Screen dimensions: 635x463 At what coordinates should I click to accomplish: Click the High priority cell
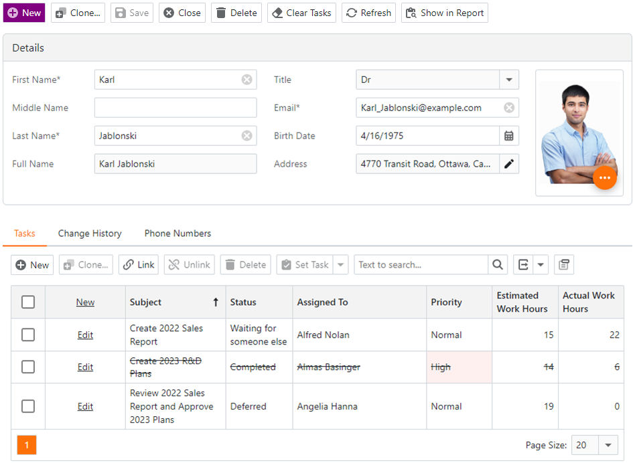coord(460,367)
